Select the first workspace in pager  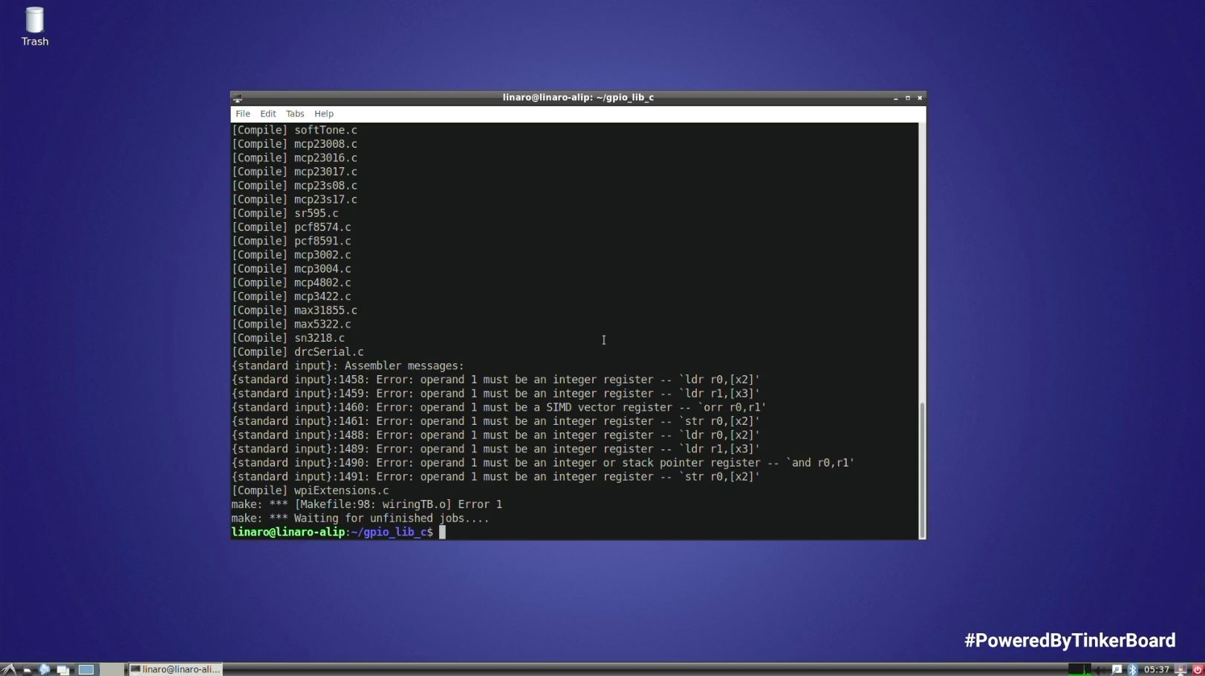(87, 669)
